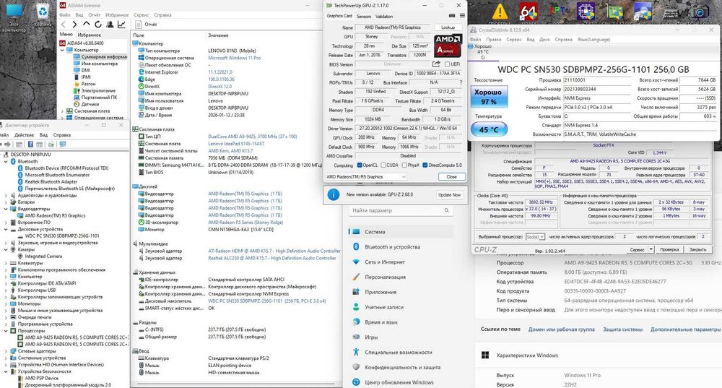The height and width of the screenshot is (388, 722).
Task: Click Device Manager's forward arrow icon
Action: click(x=8, y=145)
